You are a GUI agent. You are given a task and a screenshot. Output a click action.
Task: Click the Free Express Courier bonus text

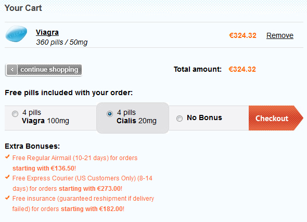tap(82, 184)
